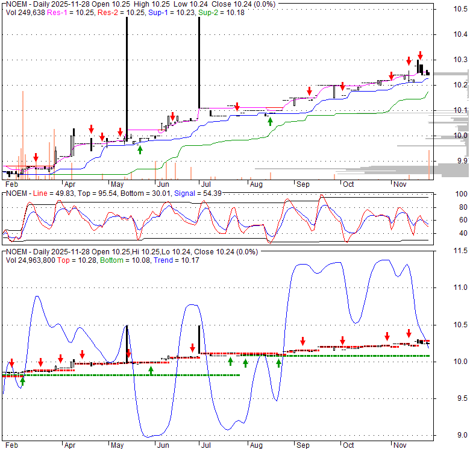470x449 pixels.
Task: Click the green arrow near June on the bottom chart
Action: (151, 370)
